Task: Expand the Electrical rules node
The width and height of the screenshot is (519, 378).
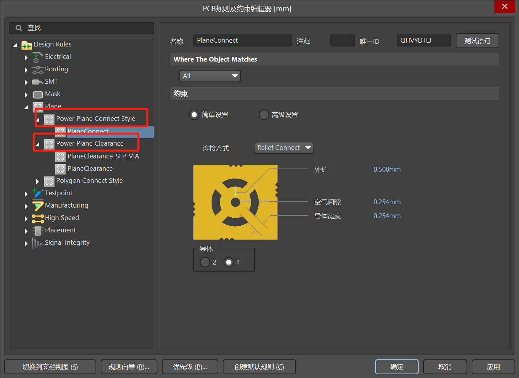Action: tap(26, 58)
